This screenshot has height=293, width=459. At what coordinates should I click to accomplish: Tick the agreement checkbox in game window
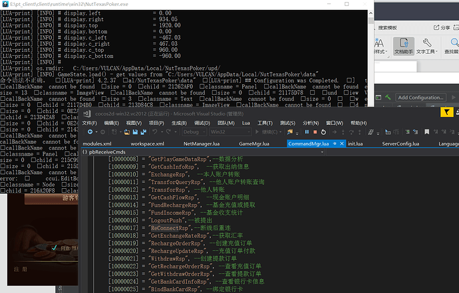(x=54, y=248)
